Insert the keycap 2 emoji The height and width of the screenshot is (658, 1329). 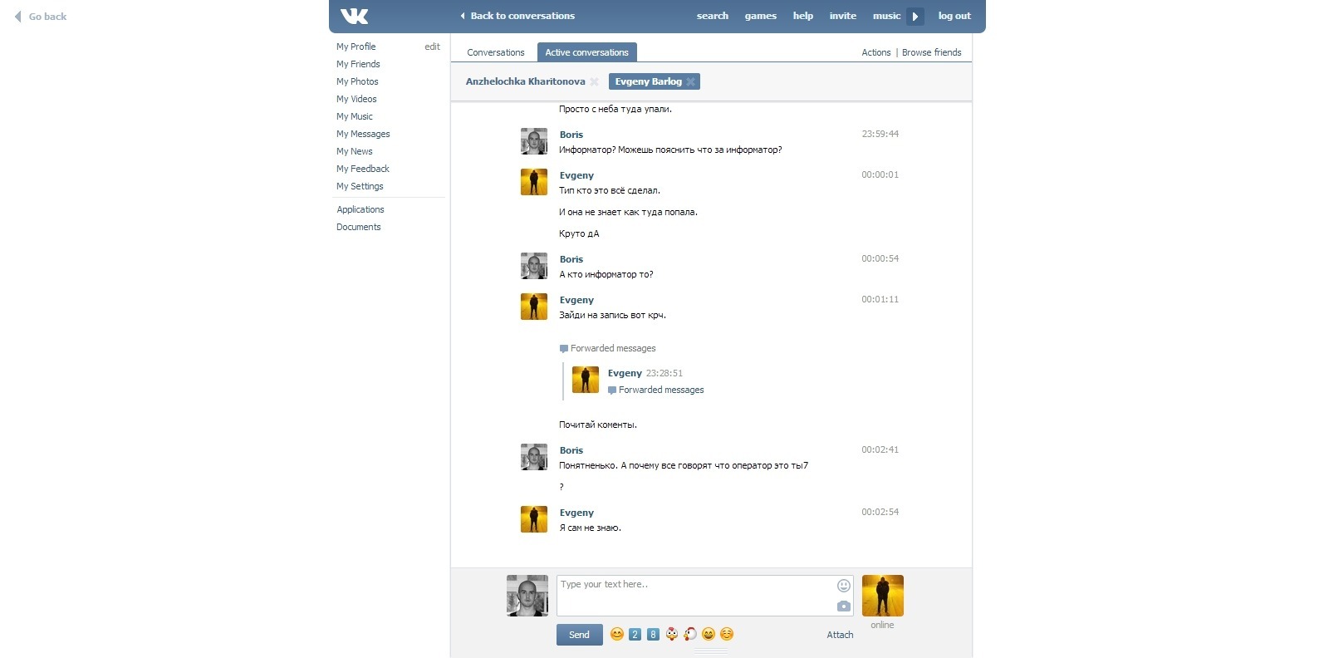635,634
